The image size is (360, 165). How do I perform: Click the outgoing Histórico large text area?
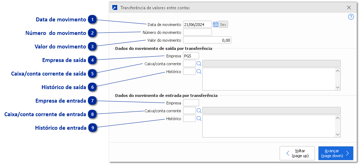click(268, 79)
